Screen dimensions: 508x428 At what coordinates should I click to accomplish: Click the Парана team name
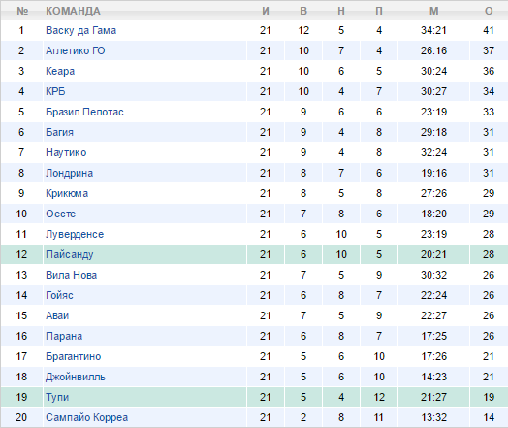click(64, 336)
